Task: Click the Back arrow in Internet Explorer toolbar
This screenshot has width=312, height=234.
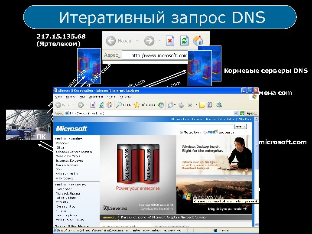Action: [x=58, y=105]
